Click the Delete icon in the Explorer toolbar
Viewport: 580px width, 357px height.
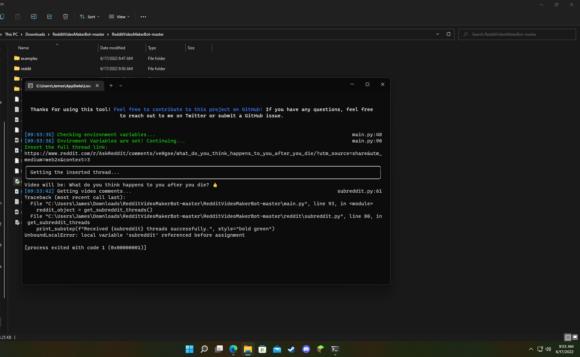click(x=65, y=17)
